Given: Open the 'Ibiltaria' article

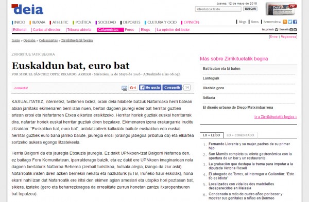Looking at the screenshot, I should pos(209,97).
